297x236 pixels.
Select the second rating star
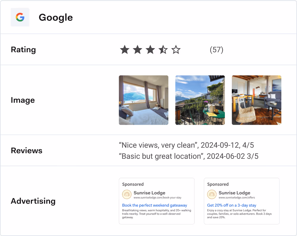(138, 50)
